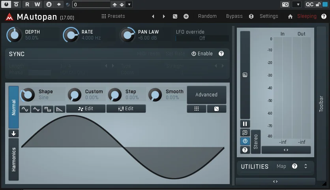Adjust the Depth knob
The height and width of the screenshot is (190, 330).
14,35
